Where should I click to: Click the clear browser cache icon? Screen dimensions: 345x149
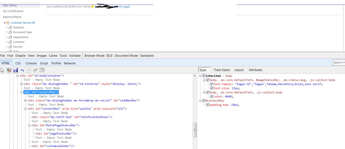point(9,70)
